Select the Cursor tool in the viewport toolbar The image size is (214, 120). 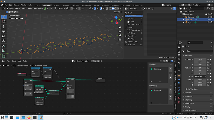pyautogui.click(x=3, y=22)
